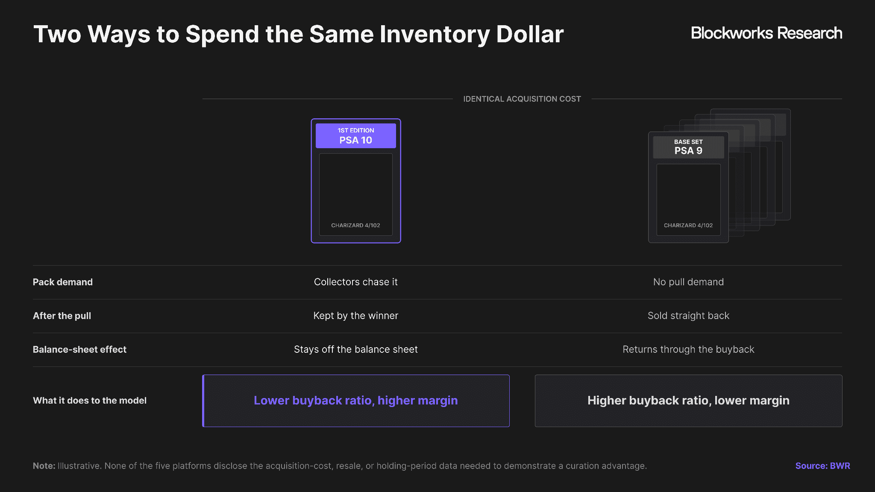
Task: Click 'What it does to the model' label
Action: (x=90, y=401)
